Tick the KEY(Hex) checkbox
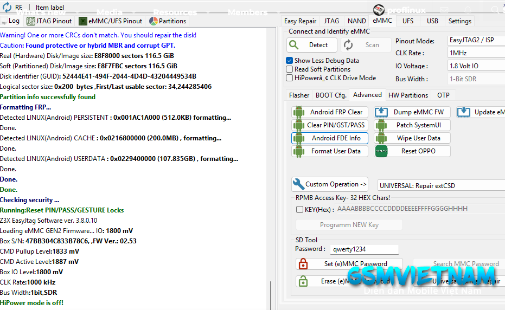This screenshot has width=505, height=310. [300, 209]
